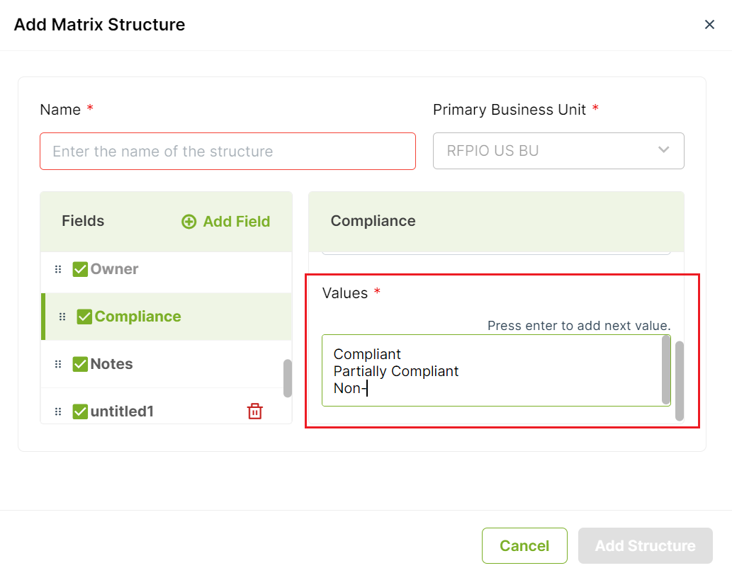
Task: Click the fields list scrollbar
Action: pyautogui.click(x=288, y=378)
